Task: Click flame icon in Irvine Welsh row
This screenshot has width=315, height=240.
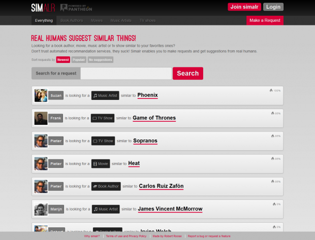Action: click(x=274, y=227)
